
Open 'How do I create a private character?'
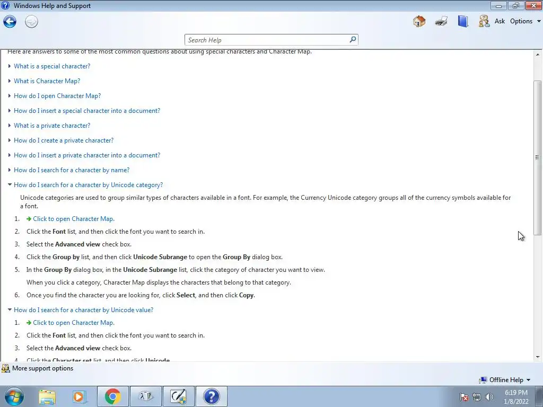[x=64, y=140]
